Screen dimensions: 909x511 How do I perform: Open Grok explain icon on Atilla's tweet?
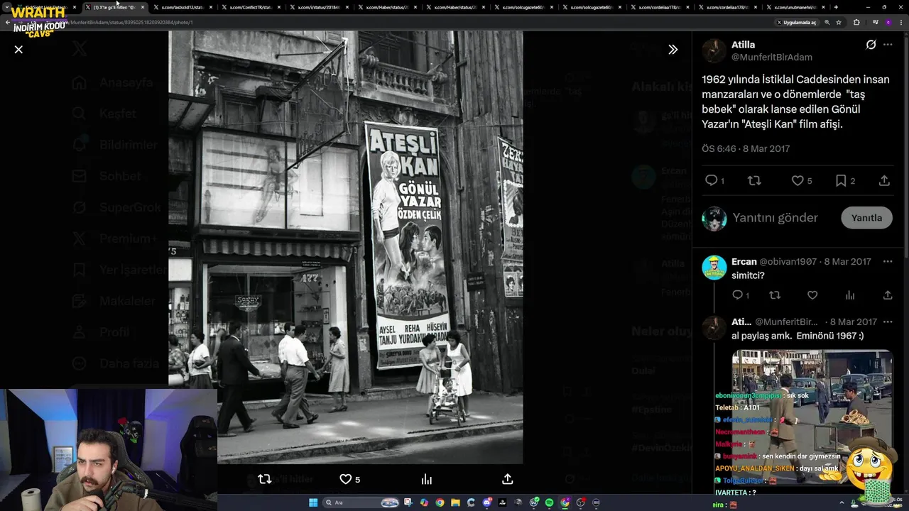[871, 45]
